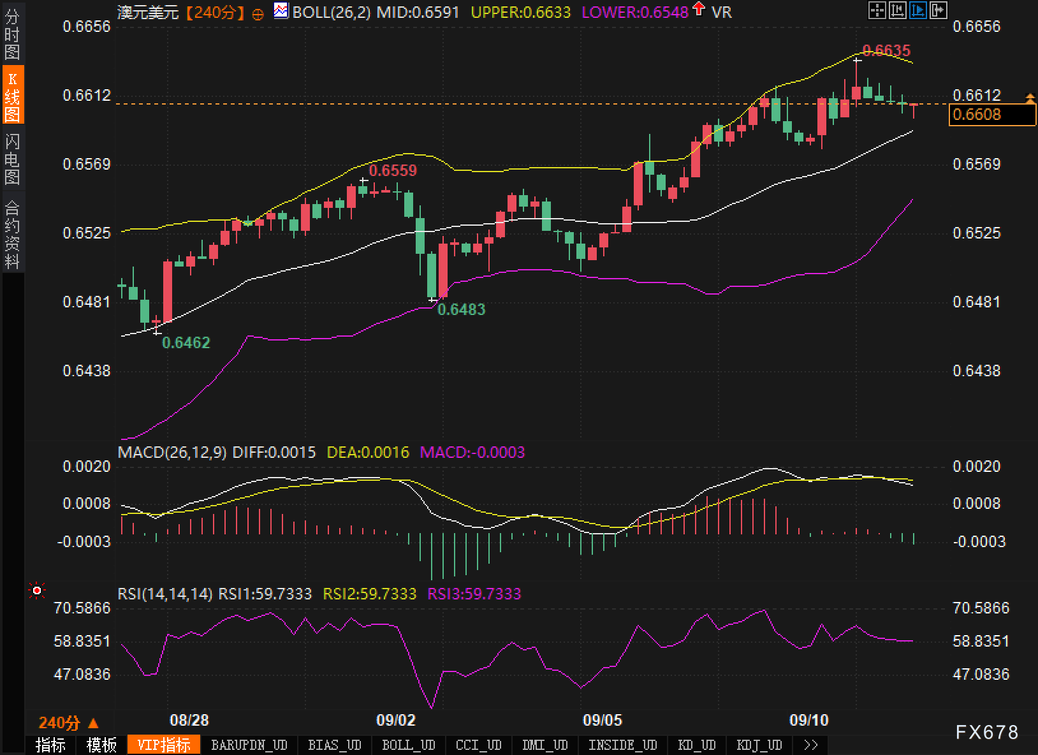Click the orange double-arrow above 0.6608 price
This screenshot has height=755, width=1038.
coord(1030,98)
